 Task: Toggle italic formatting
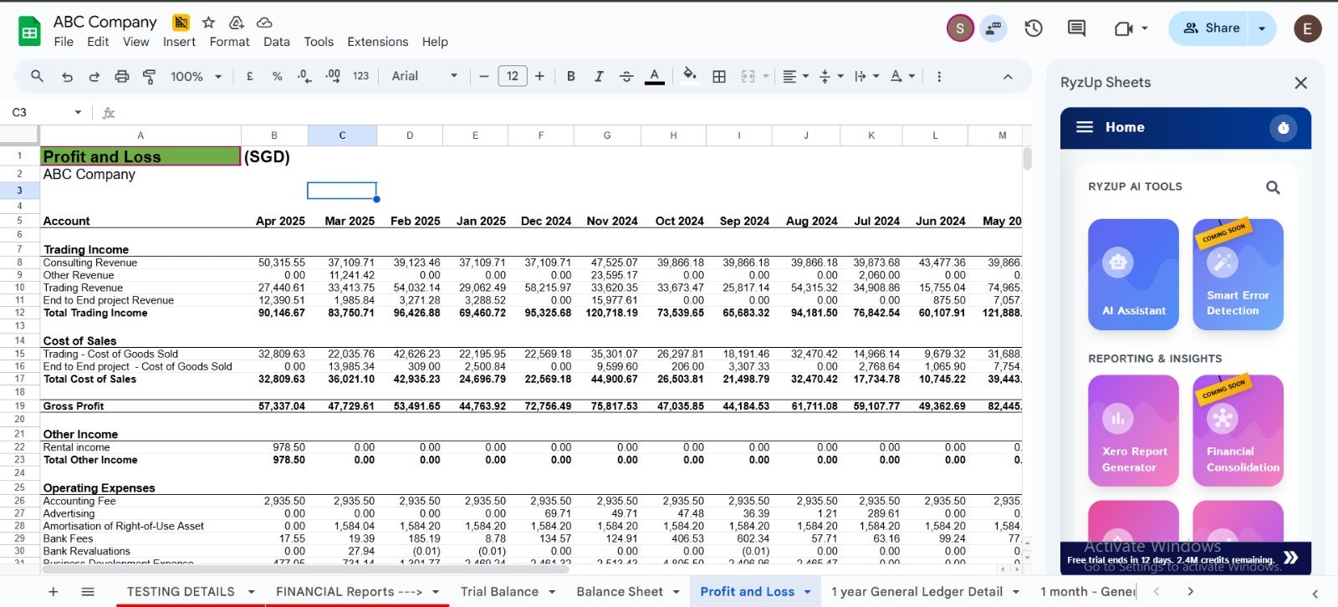click(x=599, y=76)
